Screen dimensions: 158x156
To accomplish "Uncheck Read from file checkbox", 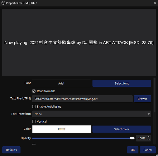I will 34,91.
